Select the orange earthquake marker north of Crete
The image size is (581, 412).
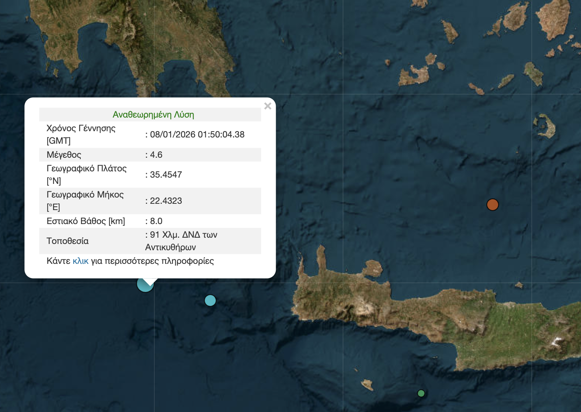493,205
